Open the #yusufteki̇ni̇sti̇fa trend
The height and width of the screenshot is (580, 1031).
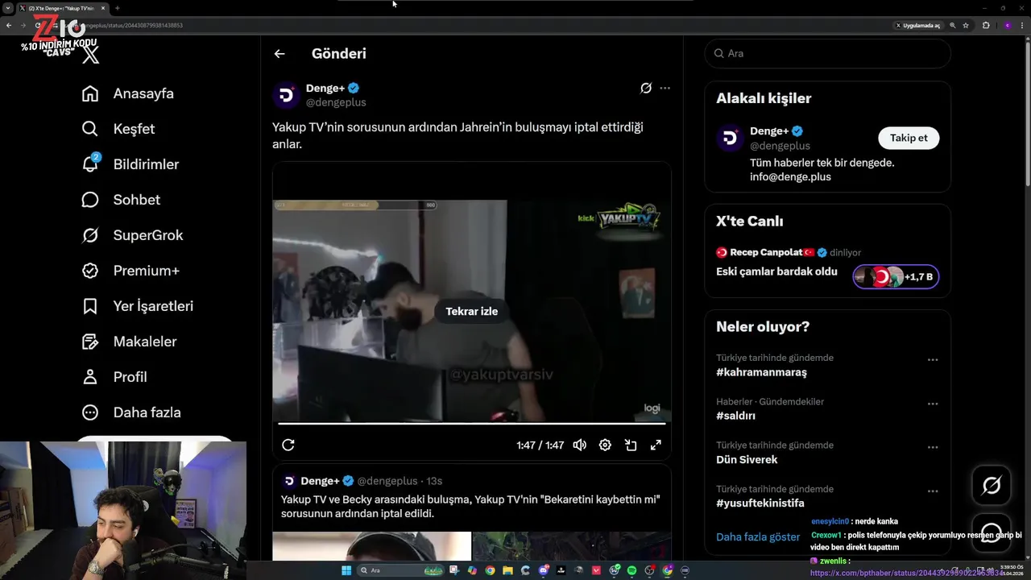(760, 503)
